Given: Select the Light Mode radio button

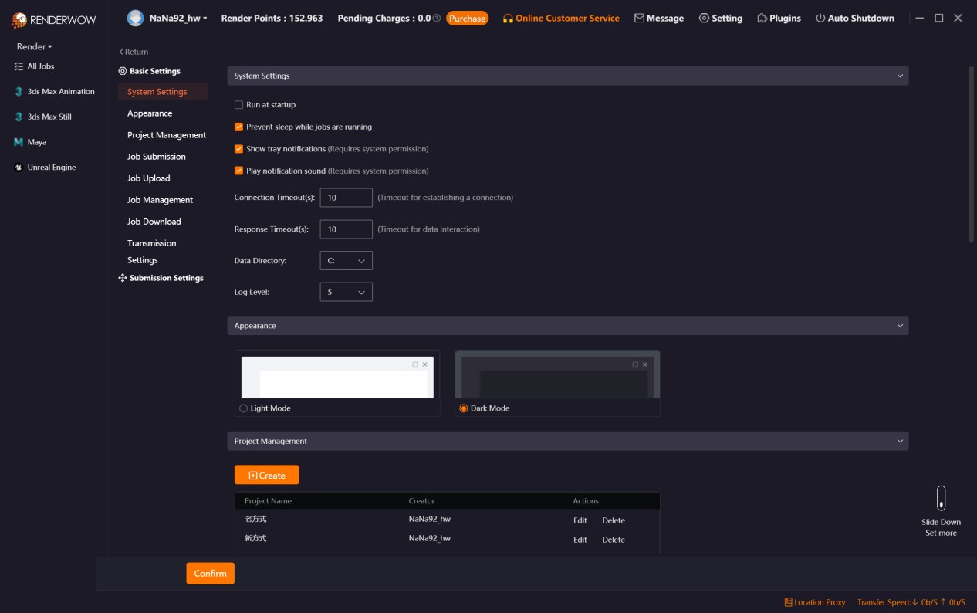Looking at the screenshot, I should [x=244, y=408].
